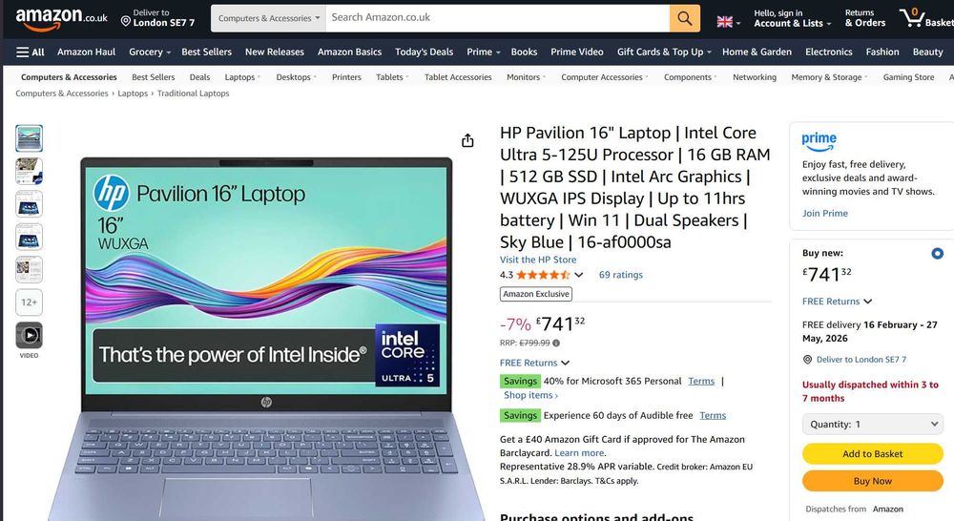The height and width of the screenshot is (521, 954).
Task: Open Today's Deals in navigation bar
Action: [x=425, y=52]
